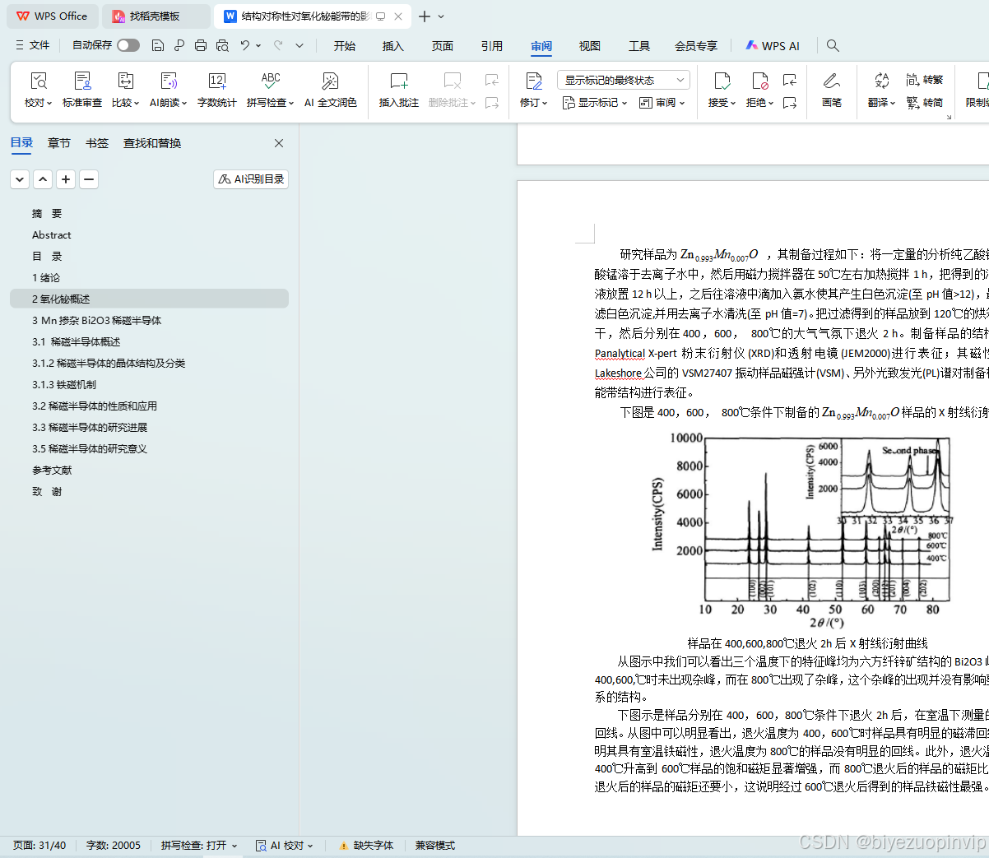
Task: Jump to previous revision icon
Action: [790, 80]
